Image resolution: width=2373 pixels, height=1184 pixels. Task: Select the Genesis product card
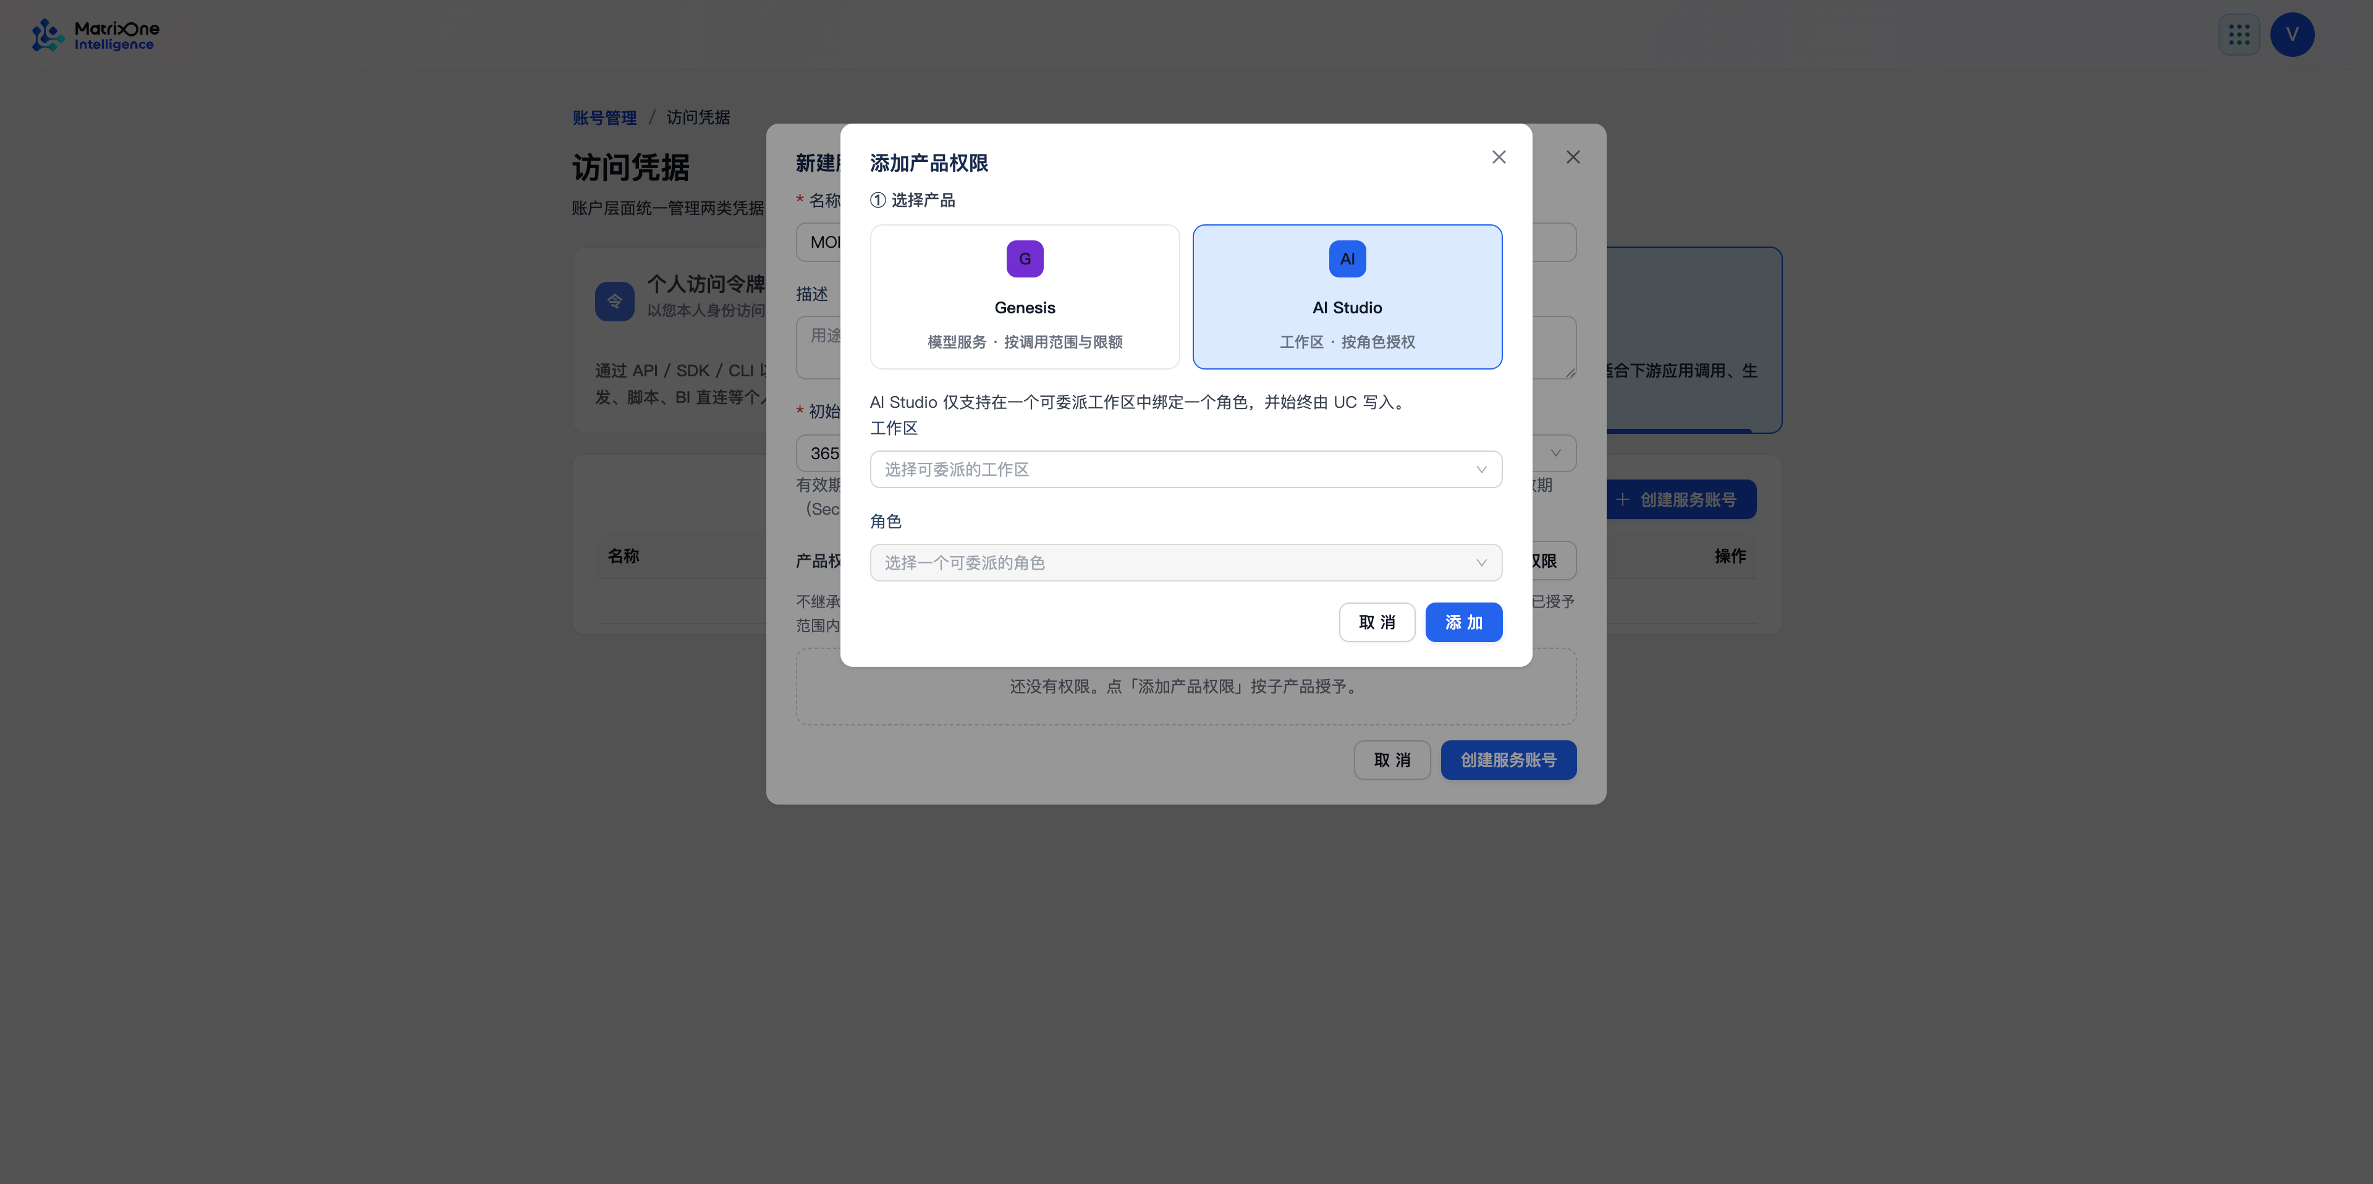[1025, 297]
